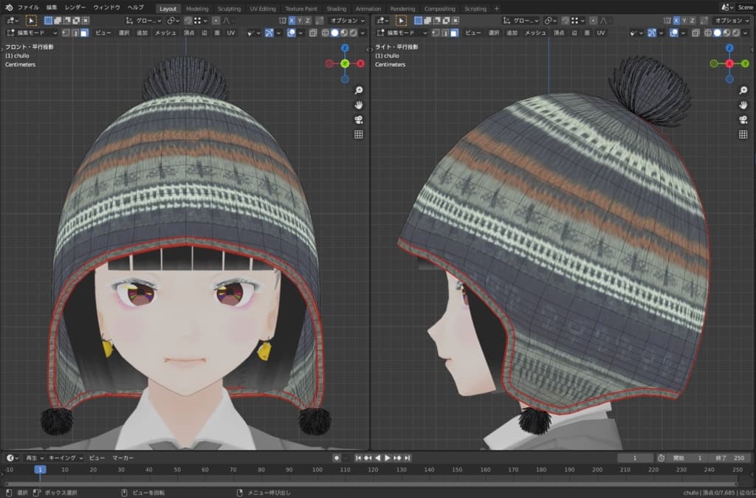Toggle X-ray display in left viewport
This screenshot has width=756, height=498.
[312, 32]
